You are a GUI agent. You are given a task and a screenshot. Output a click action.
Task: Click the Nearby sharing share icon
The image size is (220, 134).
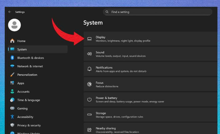(x=89, y=130)
